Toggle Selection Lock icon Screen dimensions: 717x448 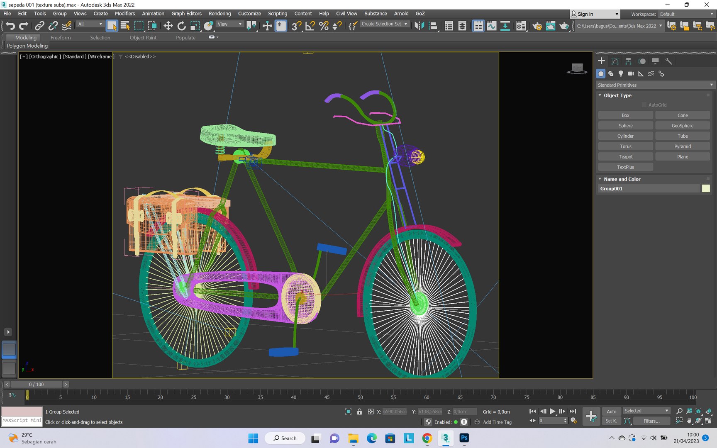(359, 411)
